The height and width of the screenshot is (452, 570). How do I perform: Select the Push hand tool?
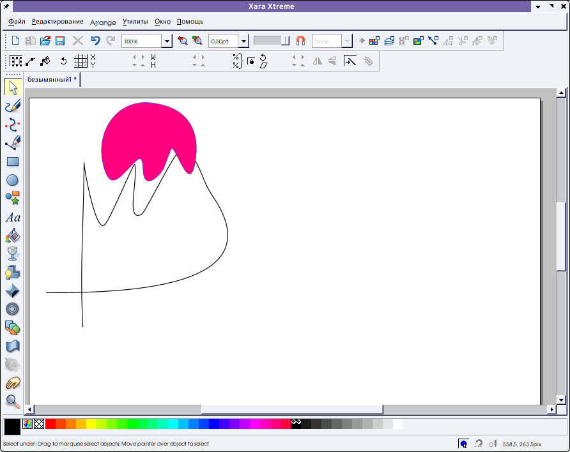tap(12, 383)
